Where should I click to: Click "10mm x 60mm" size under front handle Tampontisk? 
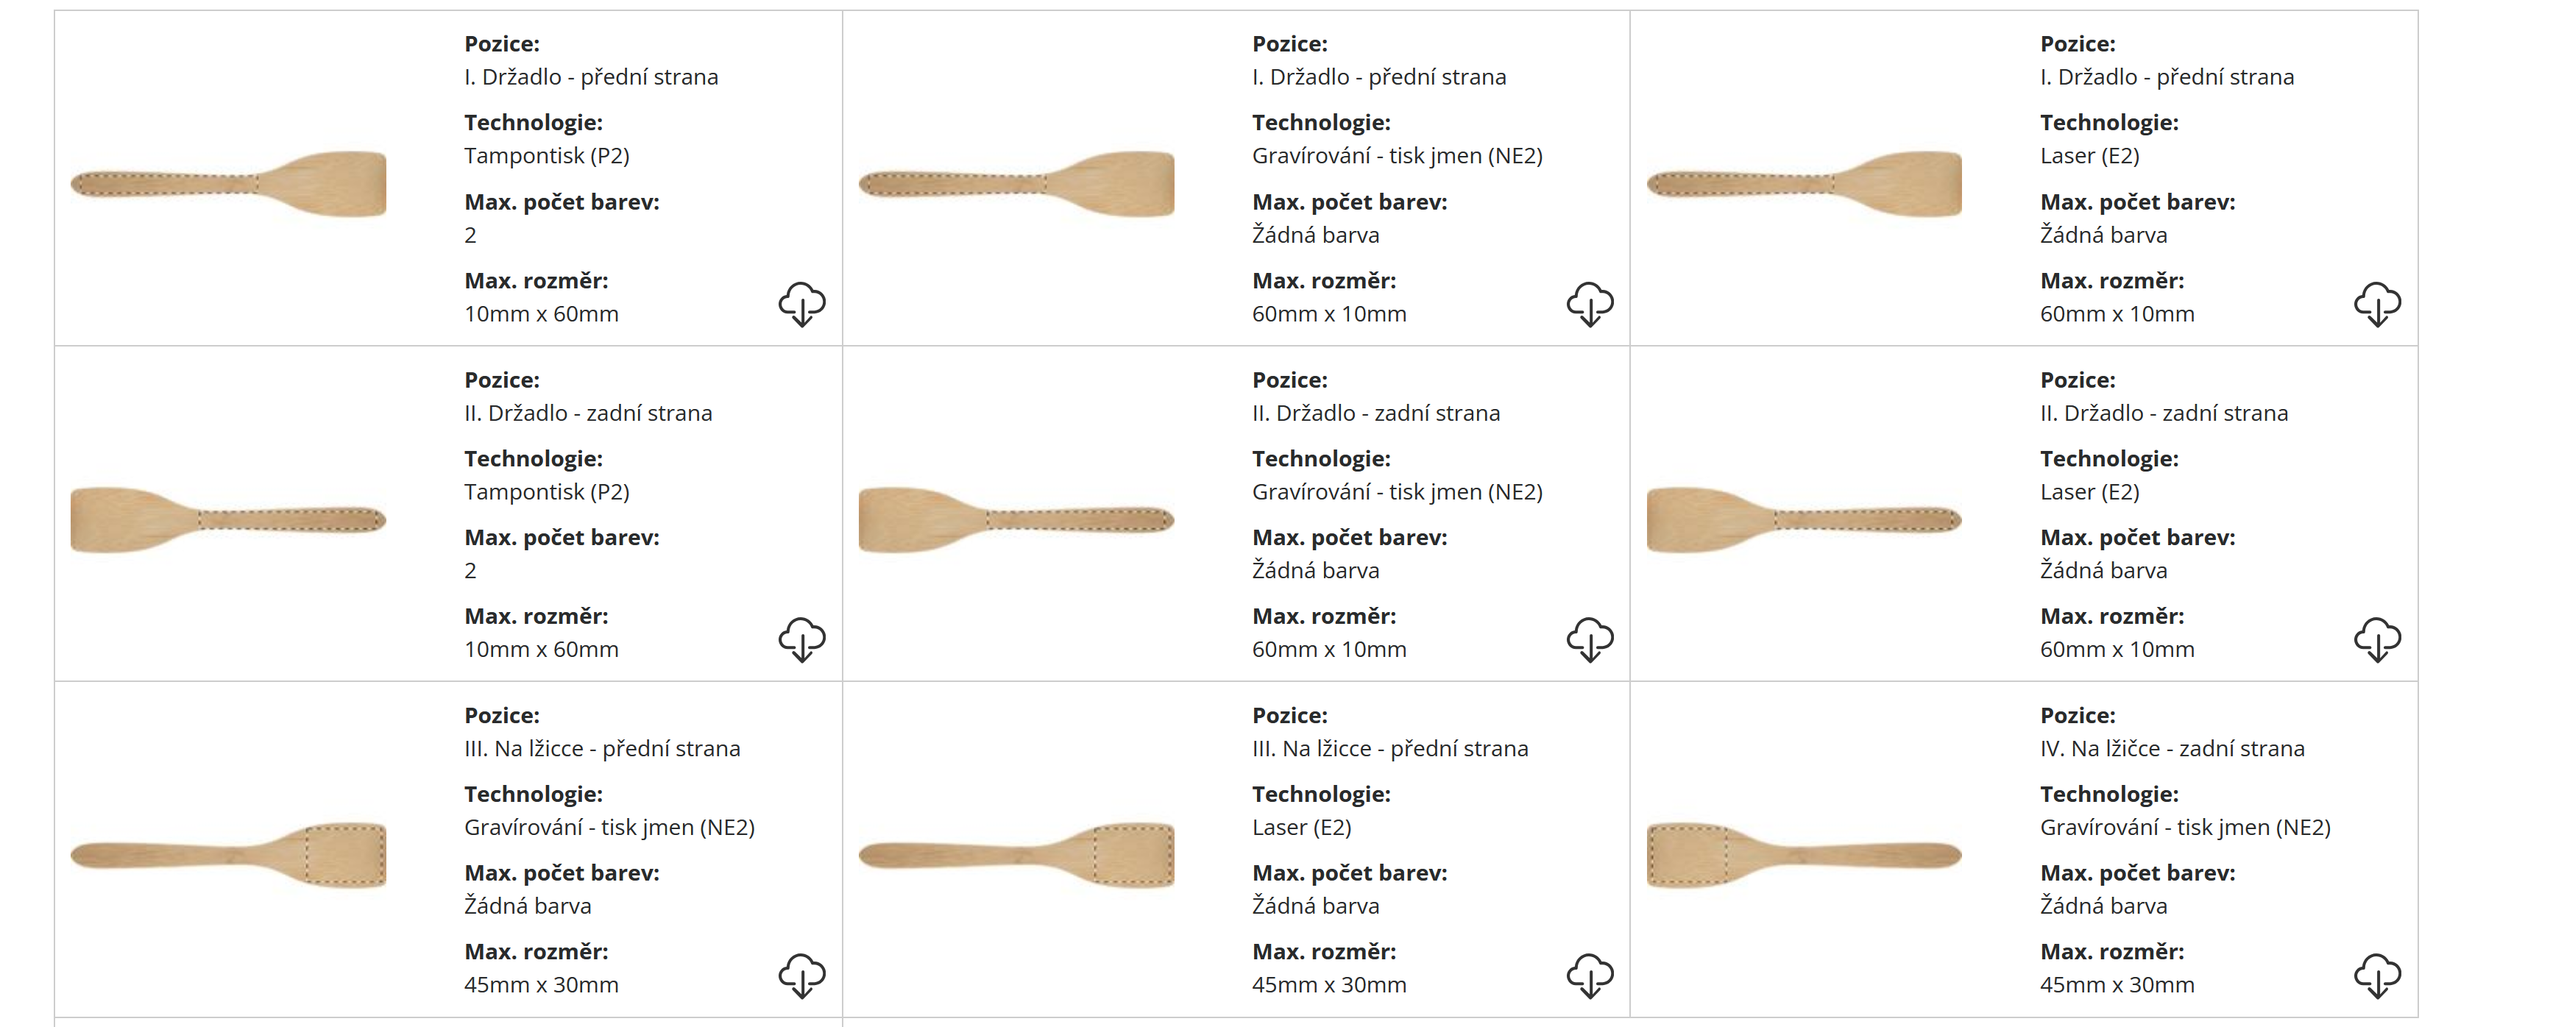(542, 313)
